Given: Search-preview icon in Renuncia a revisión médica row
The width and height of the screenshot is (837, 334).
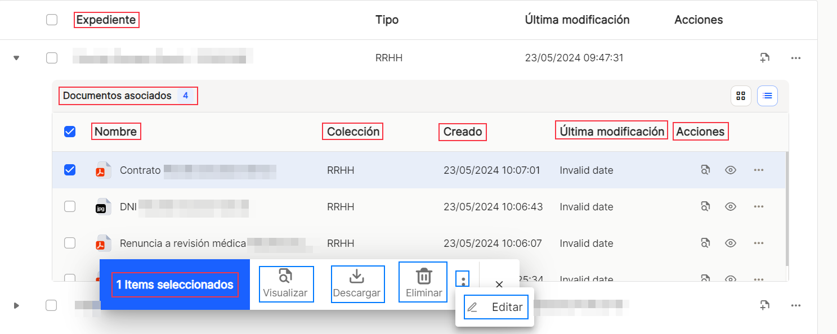Looking at the screenshot, I should 705,243.
